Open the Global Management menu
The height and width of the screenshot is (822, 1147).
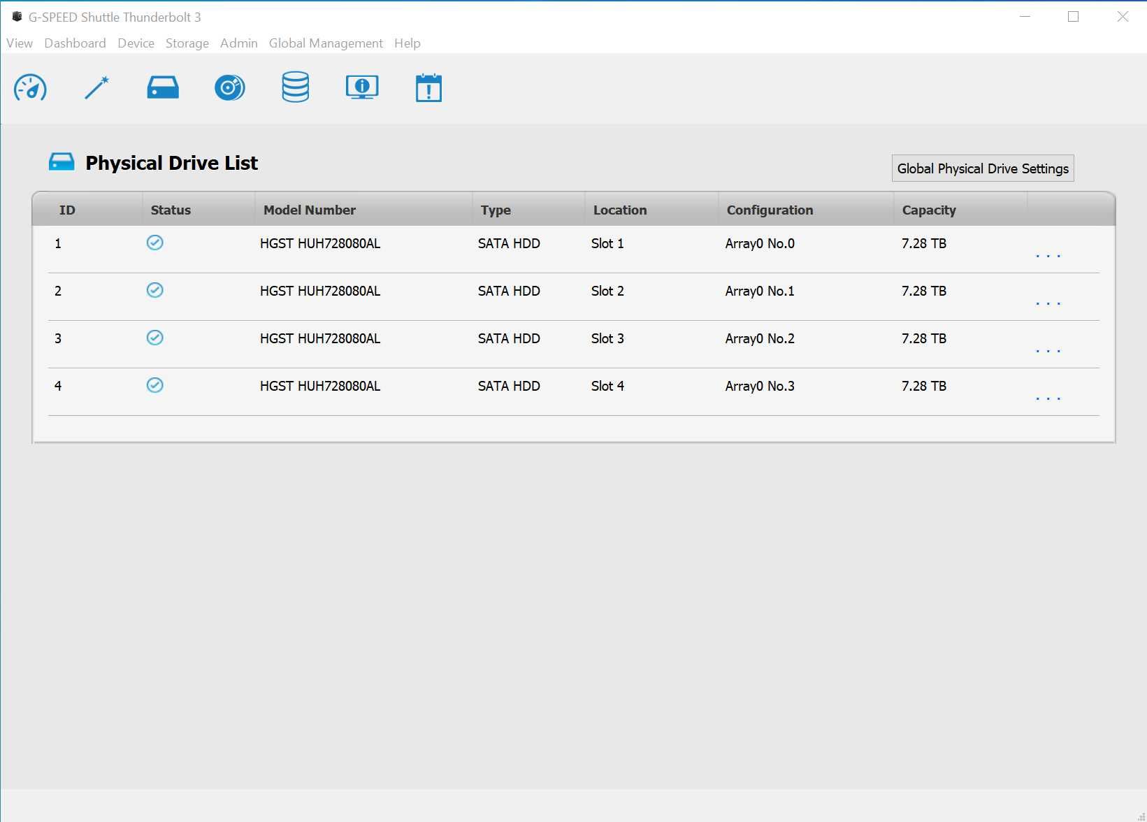[x=326, y=43]
